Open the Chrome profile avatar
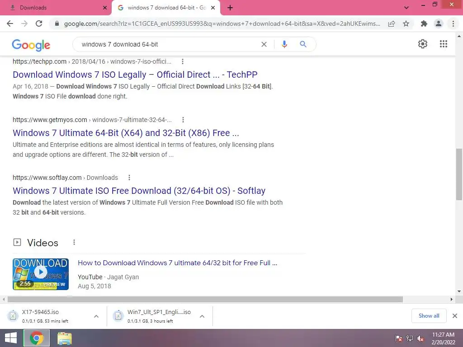463x347 pixels. pos(439,23)
